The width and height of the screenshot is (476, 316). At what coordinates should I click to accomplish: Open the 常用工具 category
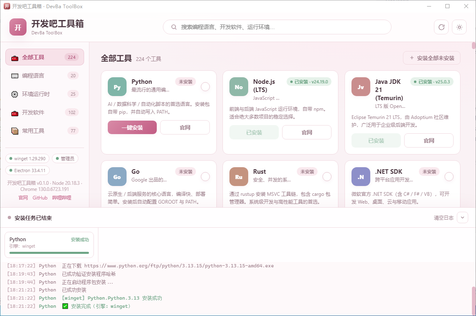pyautogui.click(x=44, y=131)
